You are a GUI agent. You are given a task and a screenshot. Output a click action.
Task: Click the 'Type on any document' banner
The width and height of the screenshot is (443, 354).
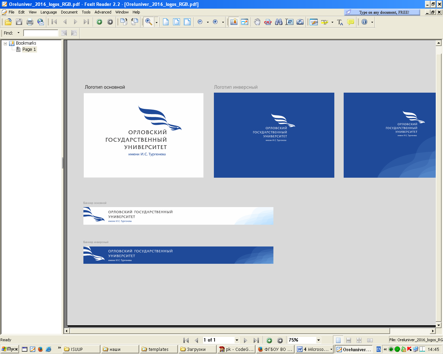tap(382, 12)
